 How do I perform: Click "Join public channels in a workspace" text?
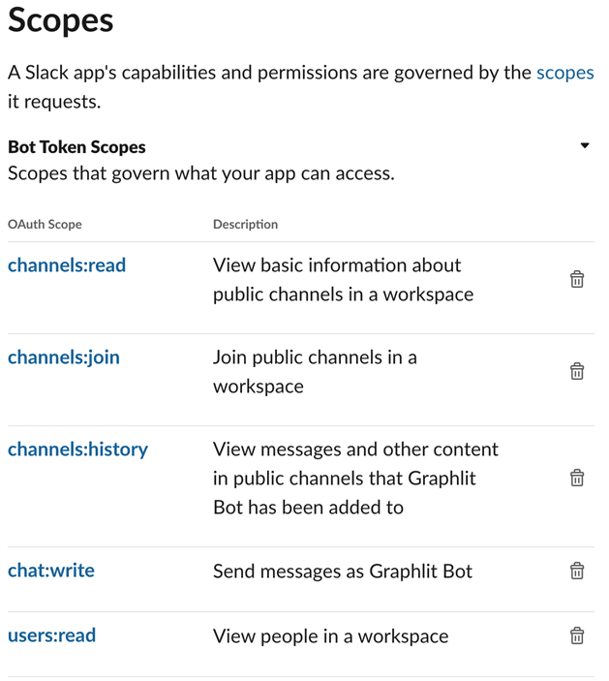(x=315, y=371)
